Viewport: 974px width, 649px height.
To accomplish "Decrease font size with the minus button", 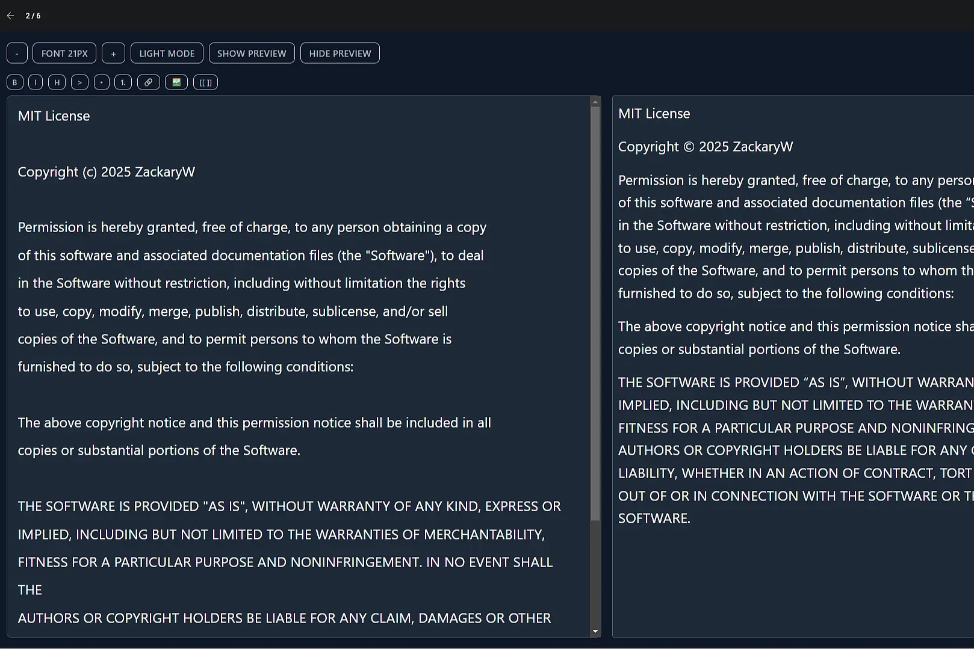I will click(x=16, y=53).
